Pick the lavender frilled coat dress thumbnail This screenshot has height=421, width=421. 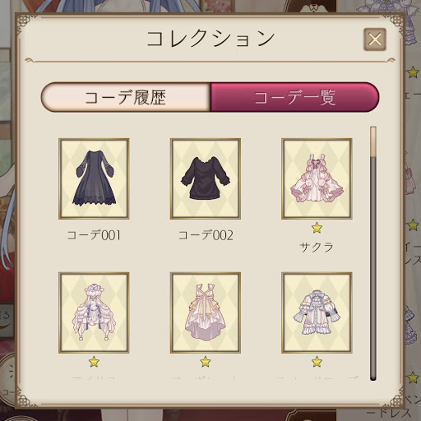[317, 312]
